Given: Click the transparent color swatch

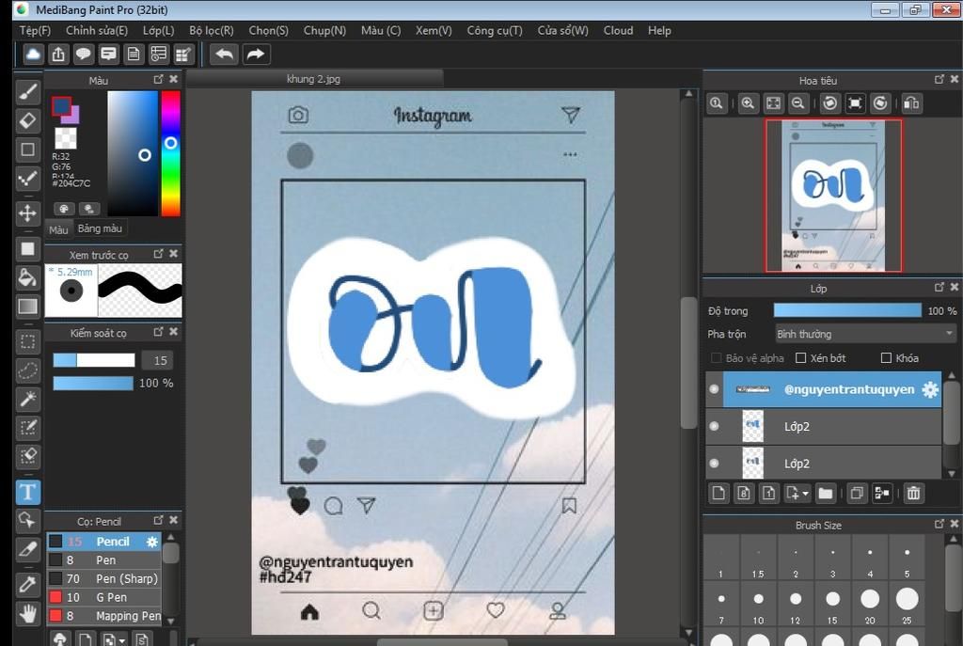Looking at the screenshot, I should pos(65,138).
